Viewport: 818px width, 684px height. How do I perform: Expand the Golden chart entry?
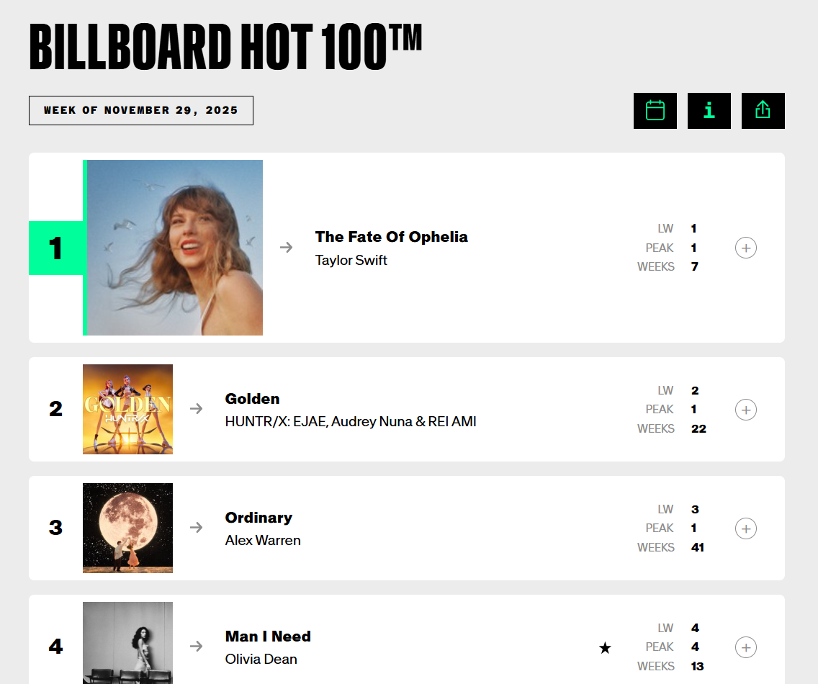pos(745,410)
